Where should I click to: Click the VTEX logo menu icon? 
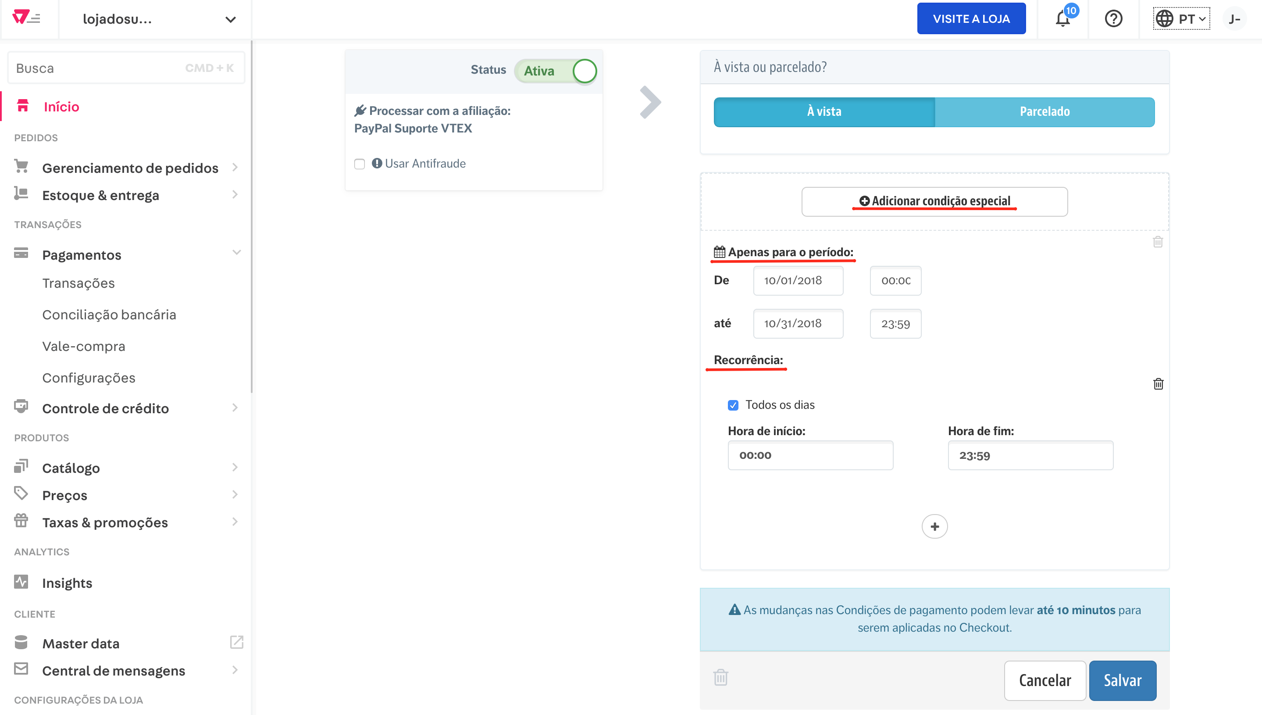point(26,18)
